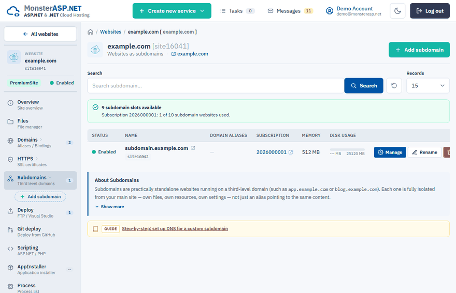This screenshot has height=293, width=456.
Task: Click the Files folder icon
Action: pos(10,121)
